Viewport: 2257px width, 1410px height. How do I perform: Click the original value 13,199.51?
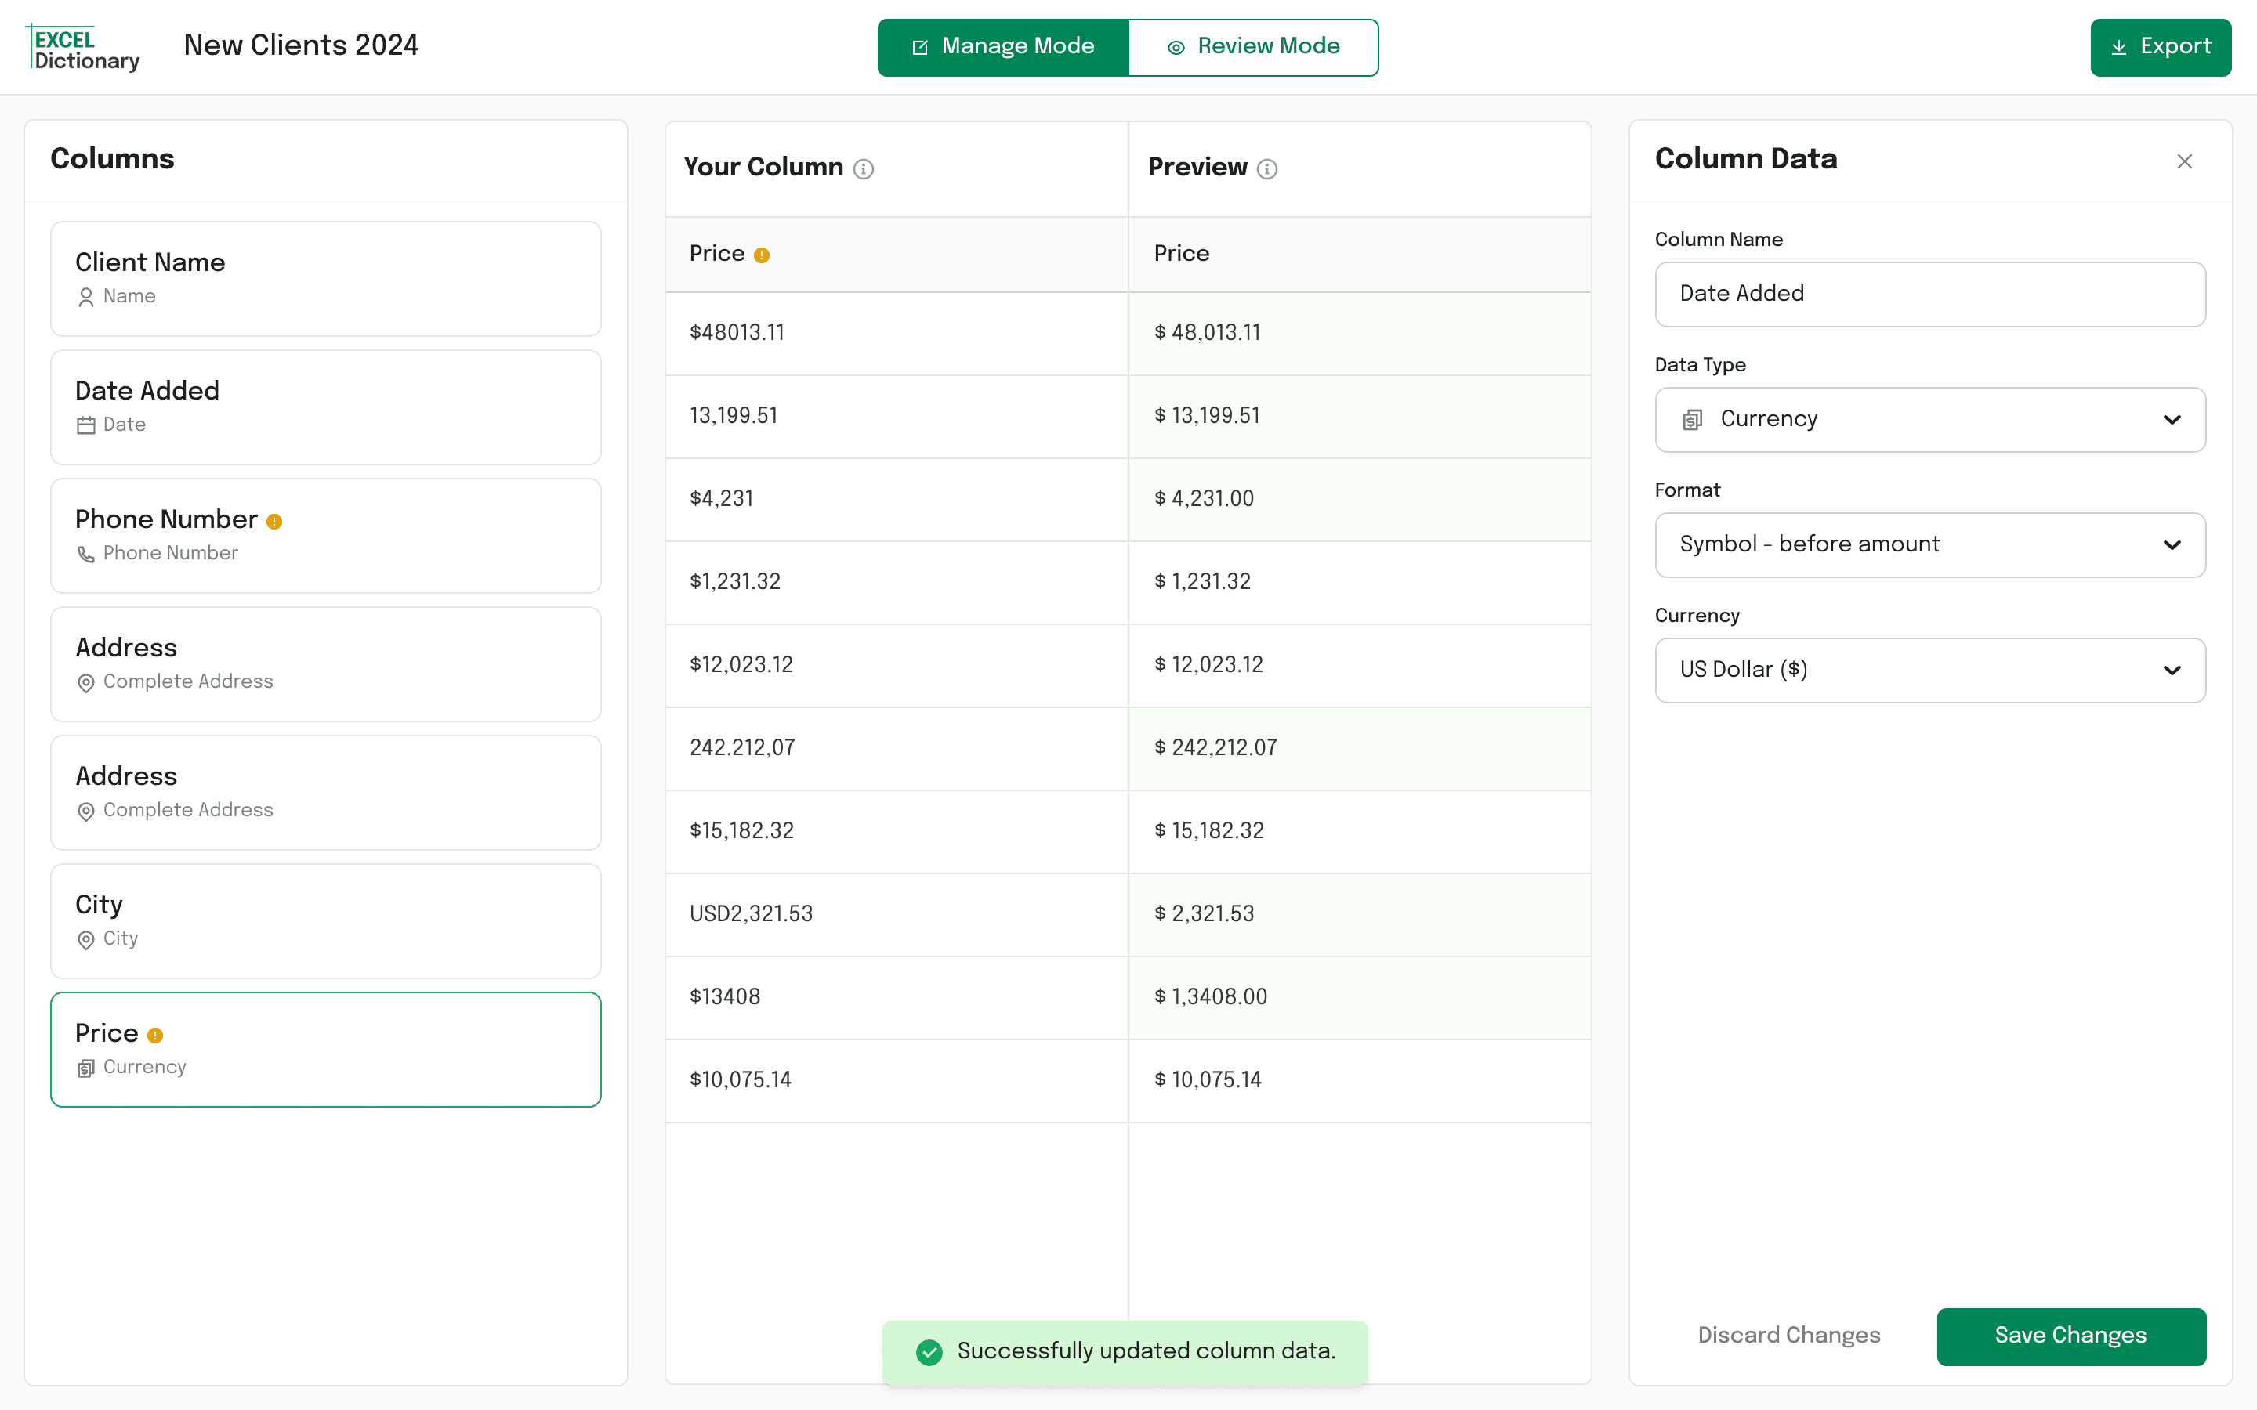tap(733, 416)
